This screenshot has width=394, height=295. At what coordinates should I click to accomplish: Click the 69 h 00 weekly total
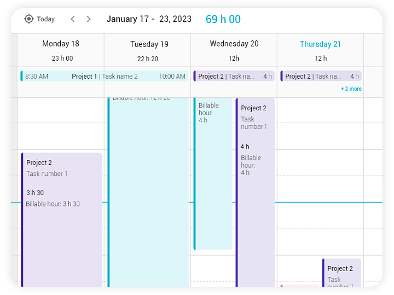coord(223,19)
